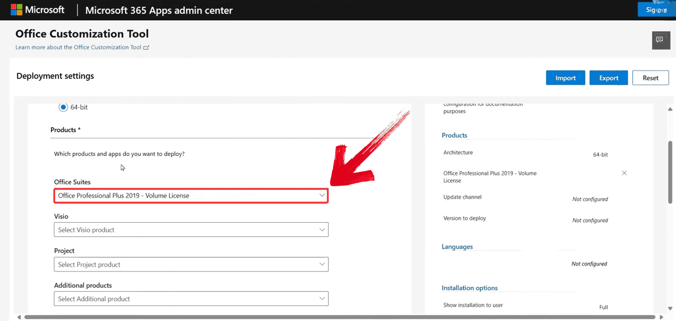Screen dimensions: 676x321
Task: Click the external link icon beside Learn more
Action: [x=146, y=47]
